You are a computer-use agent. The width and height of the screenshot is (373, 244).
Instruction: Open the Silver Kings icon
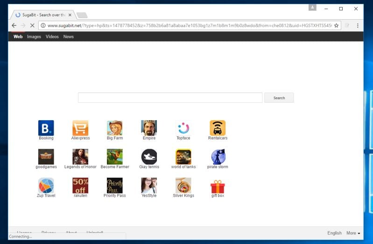[x=183, y=186]
